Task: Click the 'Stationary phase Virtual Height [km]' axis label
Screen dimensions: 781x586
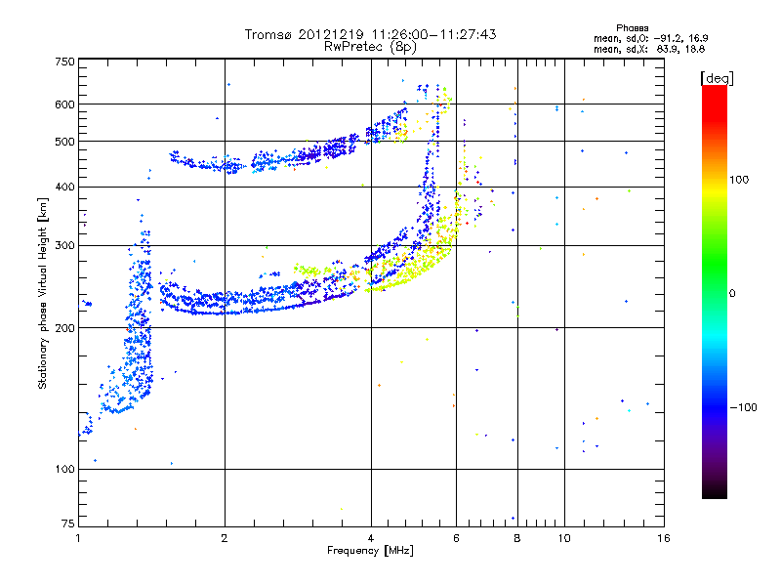Action: pos(43,293)
